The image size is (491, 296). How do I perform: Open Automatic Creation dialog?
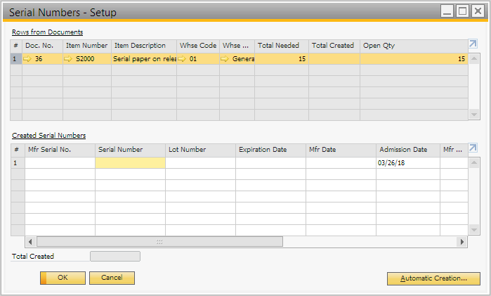pos(433,278)
